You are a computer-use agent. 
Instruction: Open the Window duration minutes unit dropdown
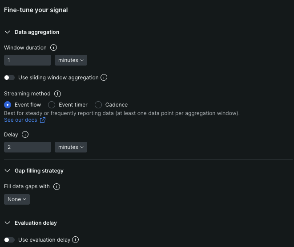71,60
